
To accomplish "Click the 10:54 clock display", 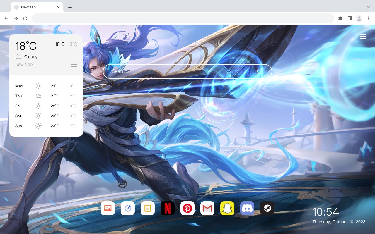I will coord(325,212).
